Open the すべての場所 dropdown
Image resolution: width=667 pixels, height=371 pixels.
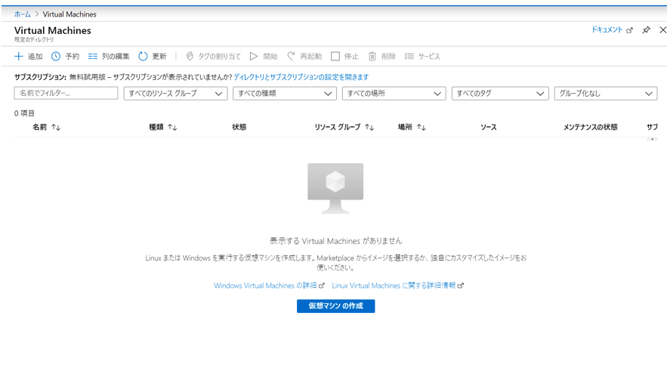394,93
